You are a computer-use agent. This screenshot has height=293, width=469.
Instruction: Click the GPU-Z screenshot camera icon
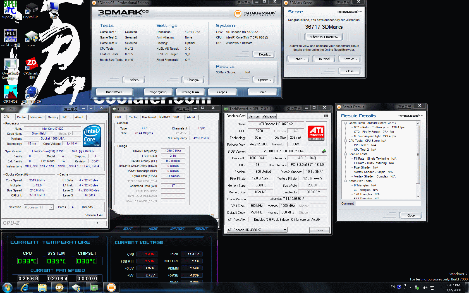(326, 116)
